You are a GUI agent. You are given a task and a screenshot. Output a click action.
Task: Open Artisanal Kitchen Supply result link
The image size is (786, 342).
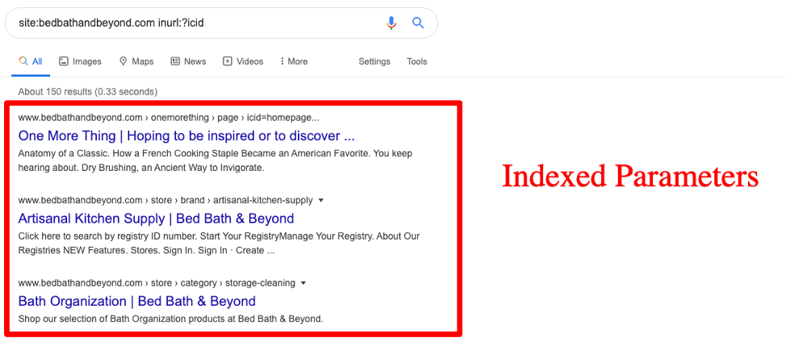[x=156, y=219]
